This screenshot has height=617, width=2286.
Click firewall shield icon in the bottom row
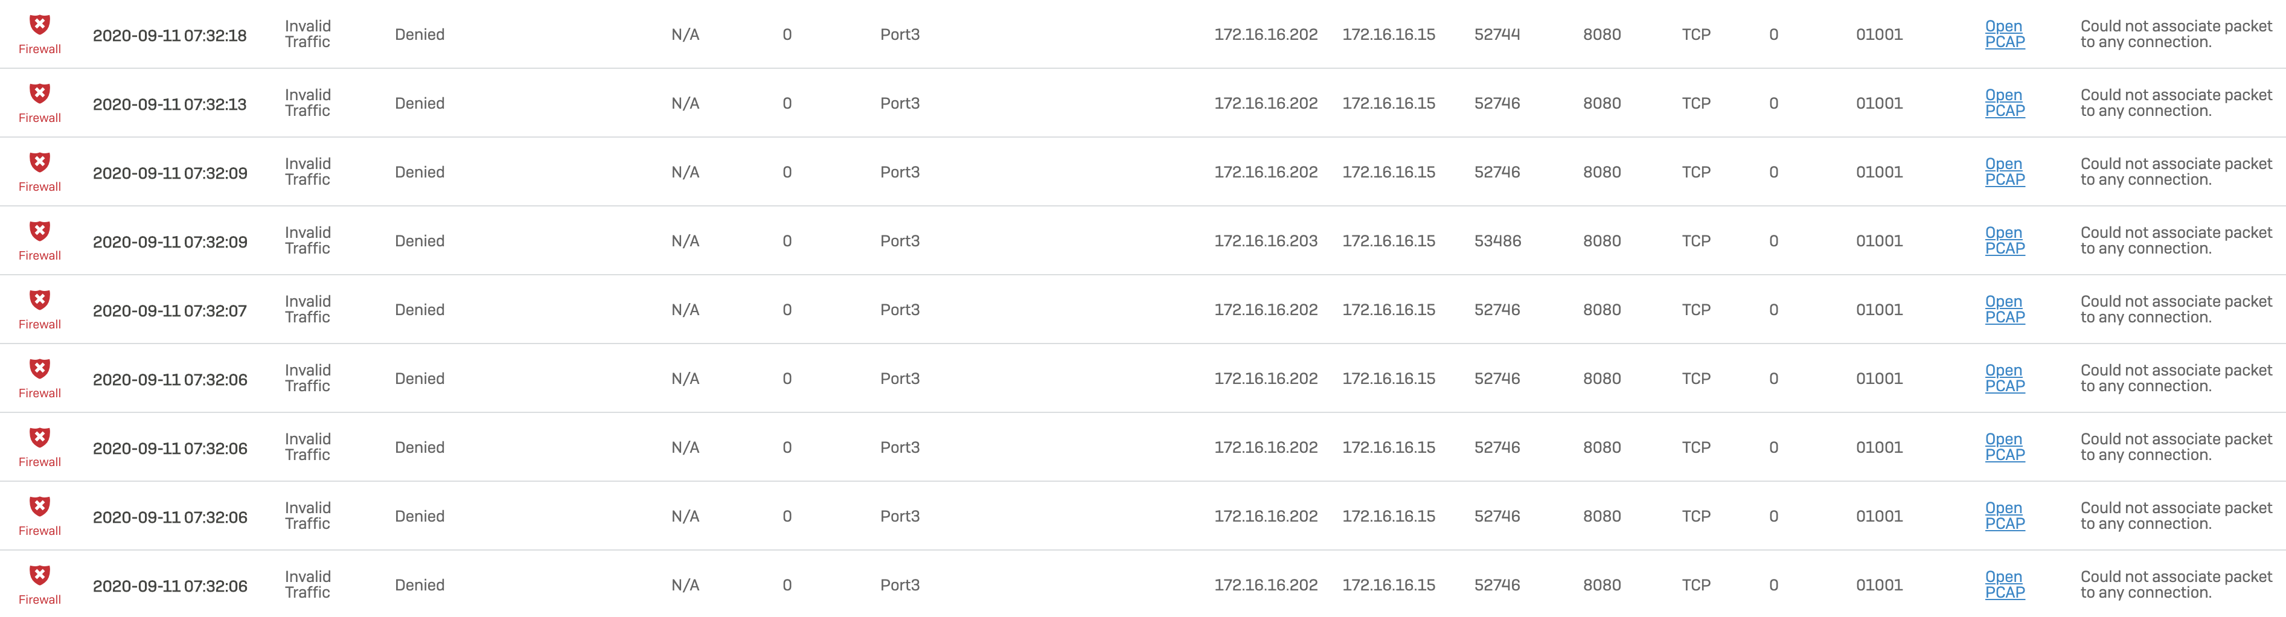pos(40,575)
